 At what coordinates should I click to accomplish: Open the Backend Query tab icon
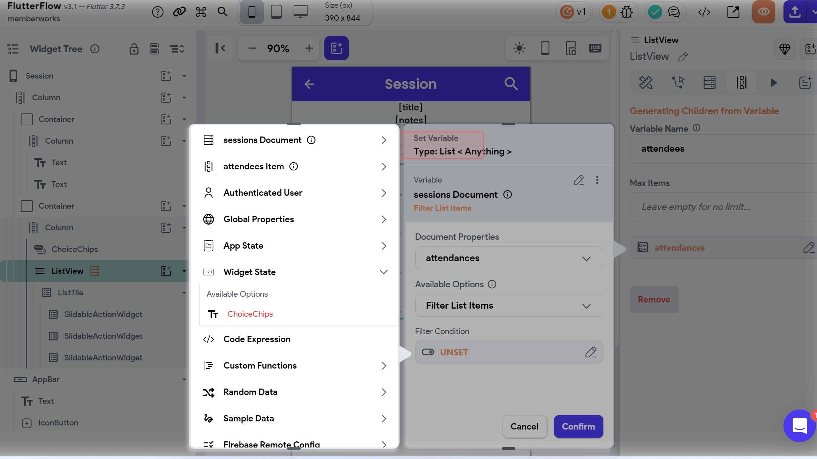tap(709, 82)
